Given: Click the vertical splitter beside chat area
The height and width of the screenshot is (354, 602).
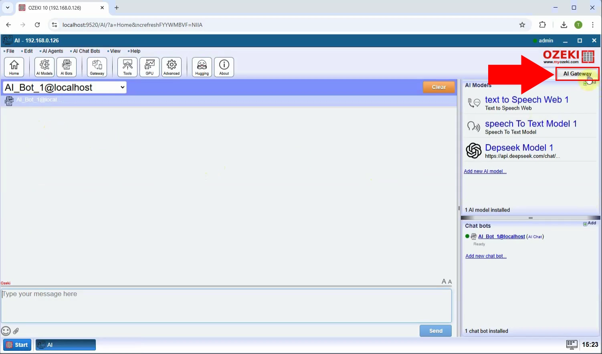Looking at the screenshot, I should point(459,208).
